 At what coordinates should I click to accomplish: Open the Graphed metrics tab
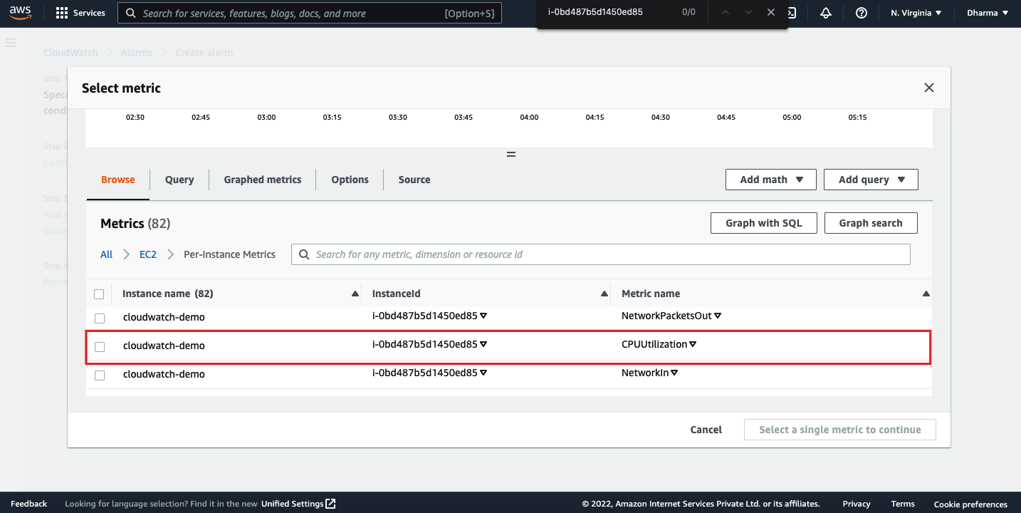click(x=263, y=180)
